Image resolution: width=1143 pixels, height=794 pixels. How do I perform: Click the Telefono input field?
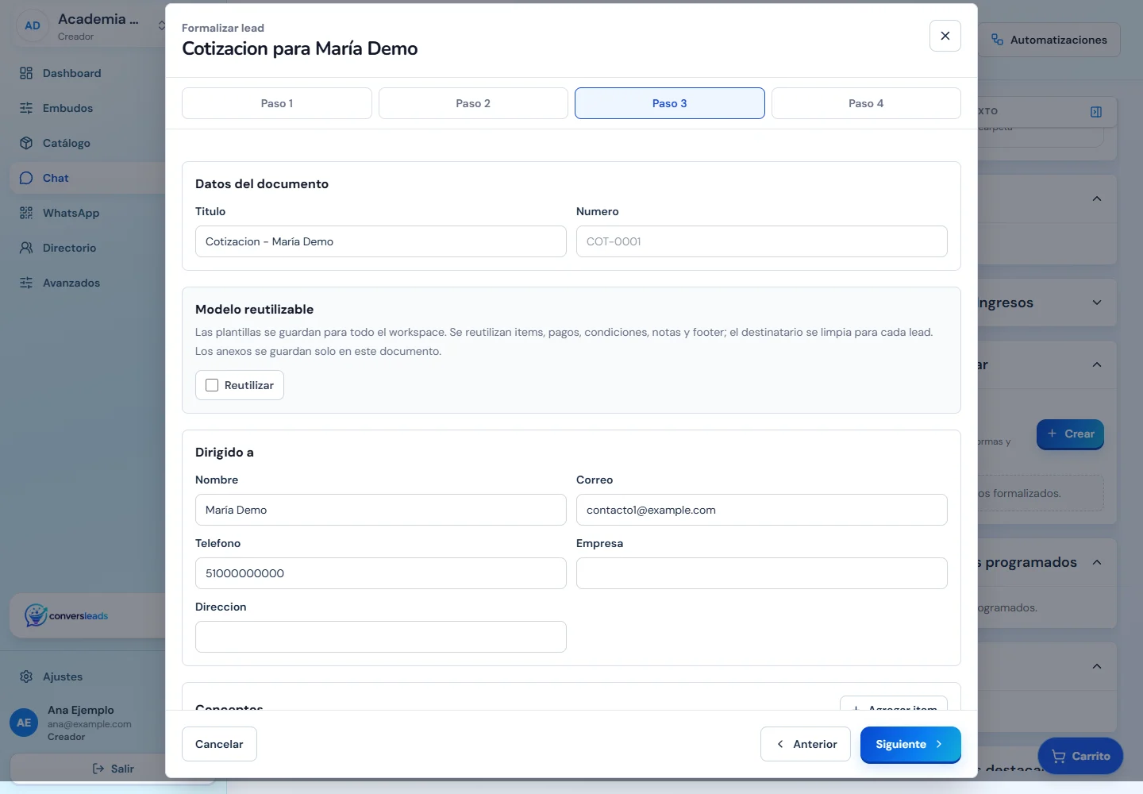click(x=381, y=573)
